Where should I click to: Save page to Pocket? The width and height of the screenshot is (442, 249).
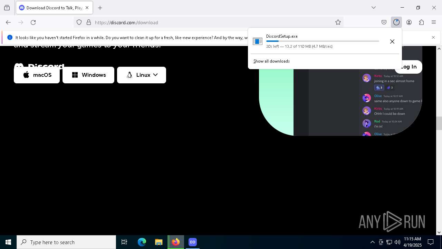coord(384,22)
